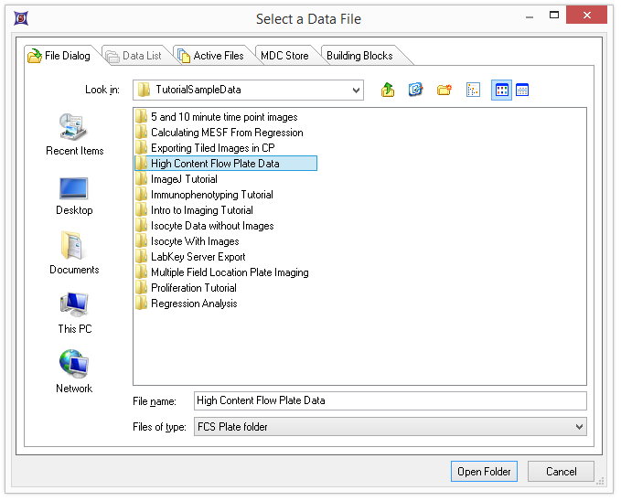The width and height of the screenshot is (621, 501).
Task: Create a new folder
Action: 444,90
